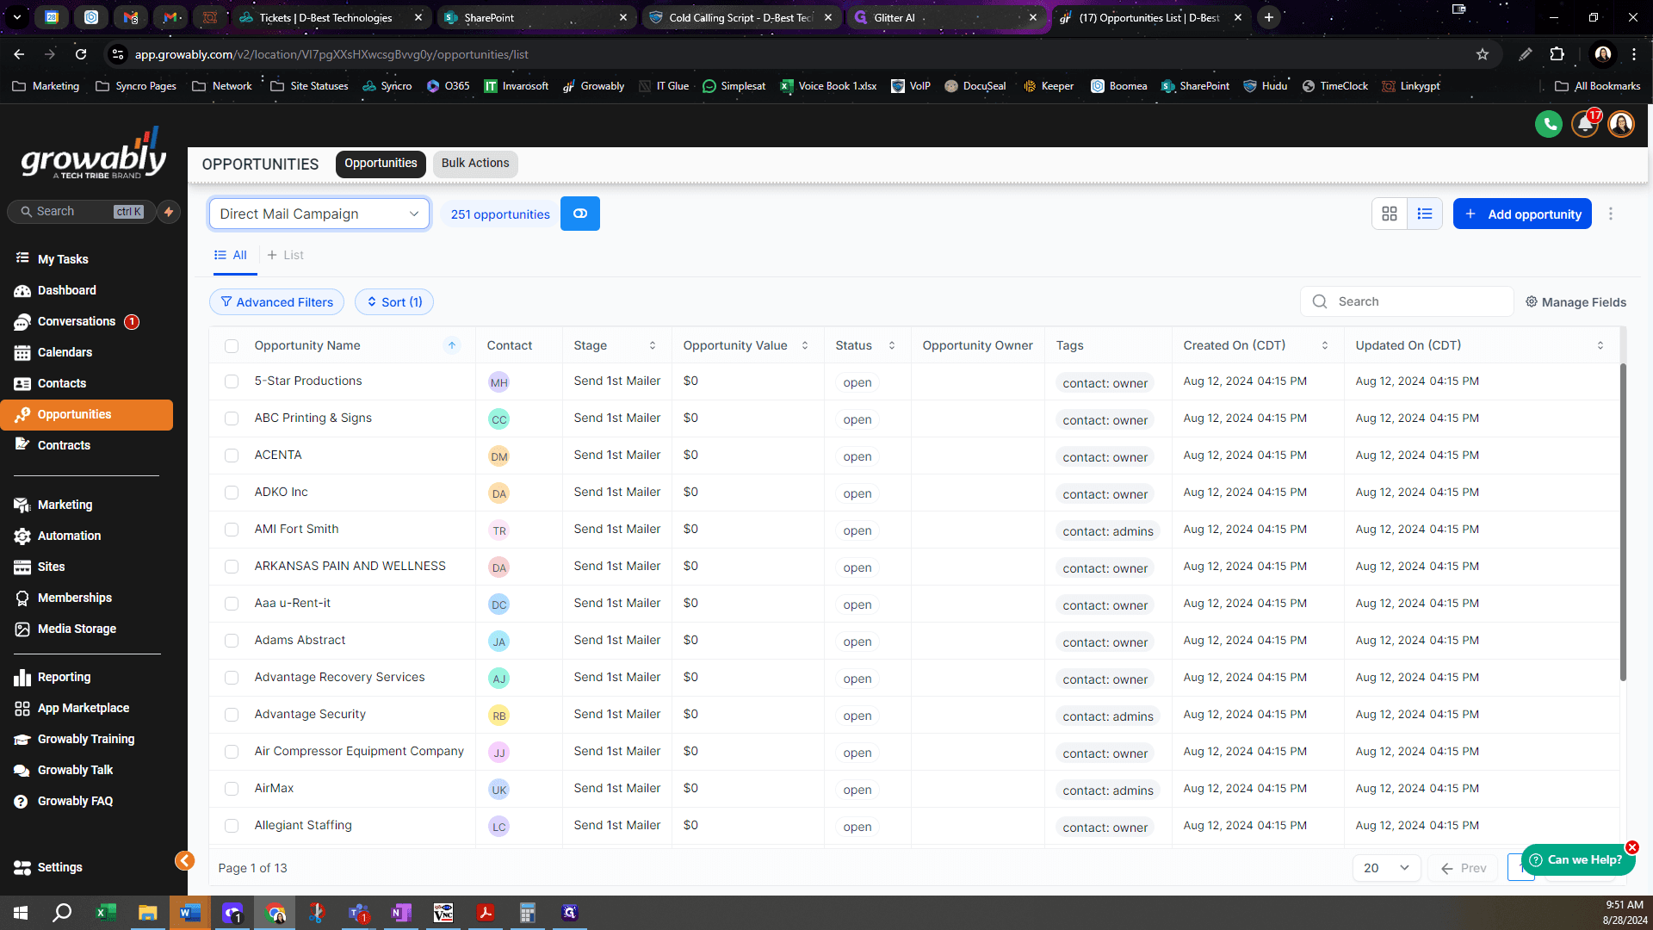Open Contracts in sidebar
The width and height of the screenshot is (1653, 930).
tap(64, 445)
